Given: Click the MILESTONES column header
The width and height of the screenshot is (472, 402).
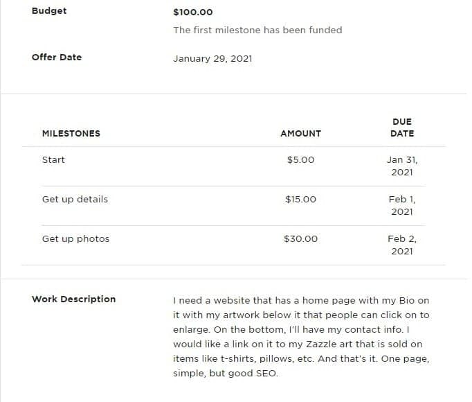Looking at the screenshot, I should coord(71,134).
